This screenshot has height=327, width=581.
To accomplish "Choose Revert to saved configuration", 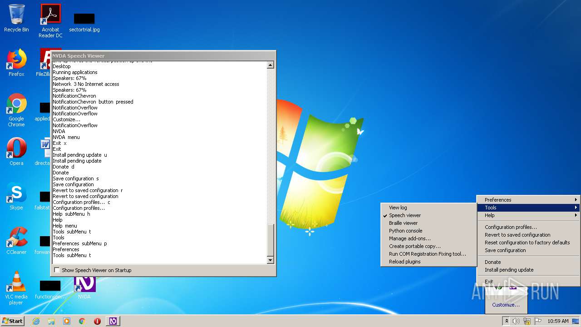I will tap(528, 235).
